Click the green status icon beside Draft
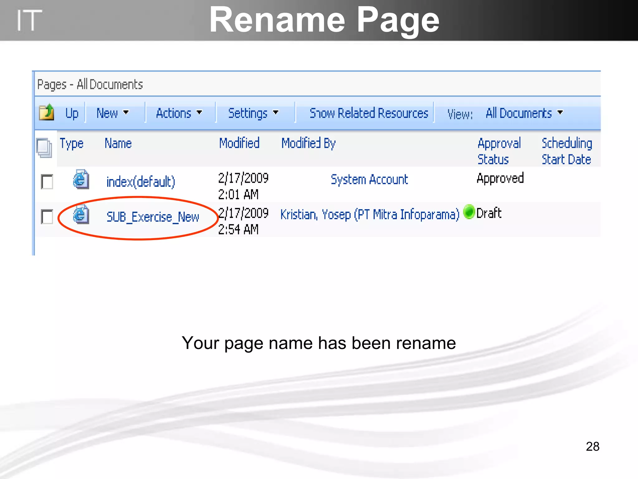The image size is (638, 479). [469, 212]
